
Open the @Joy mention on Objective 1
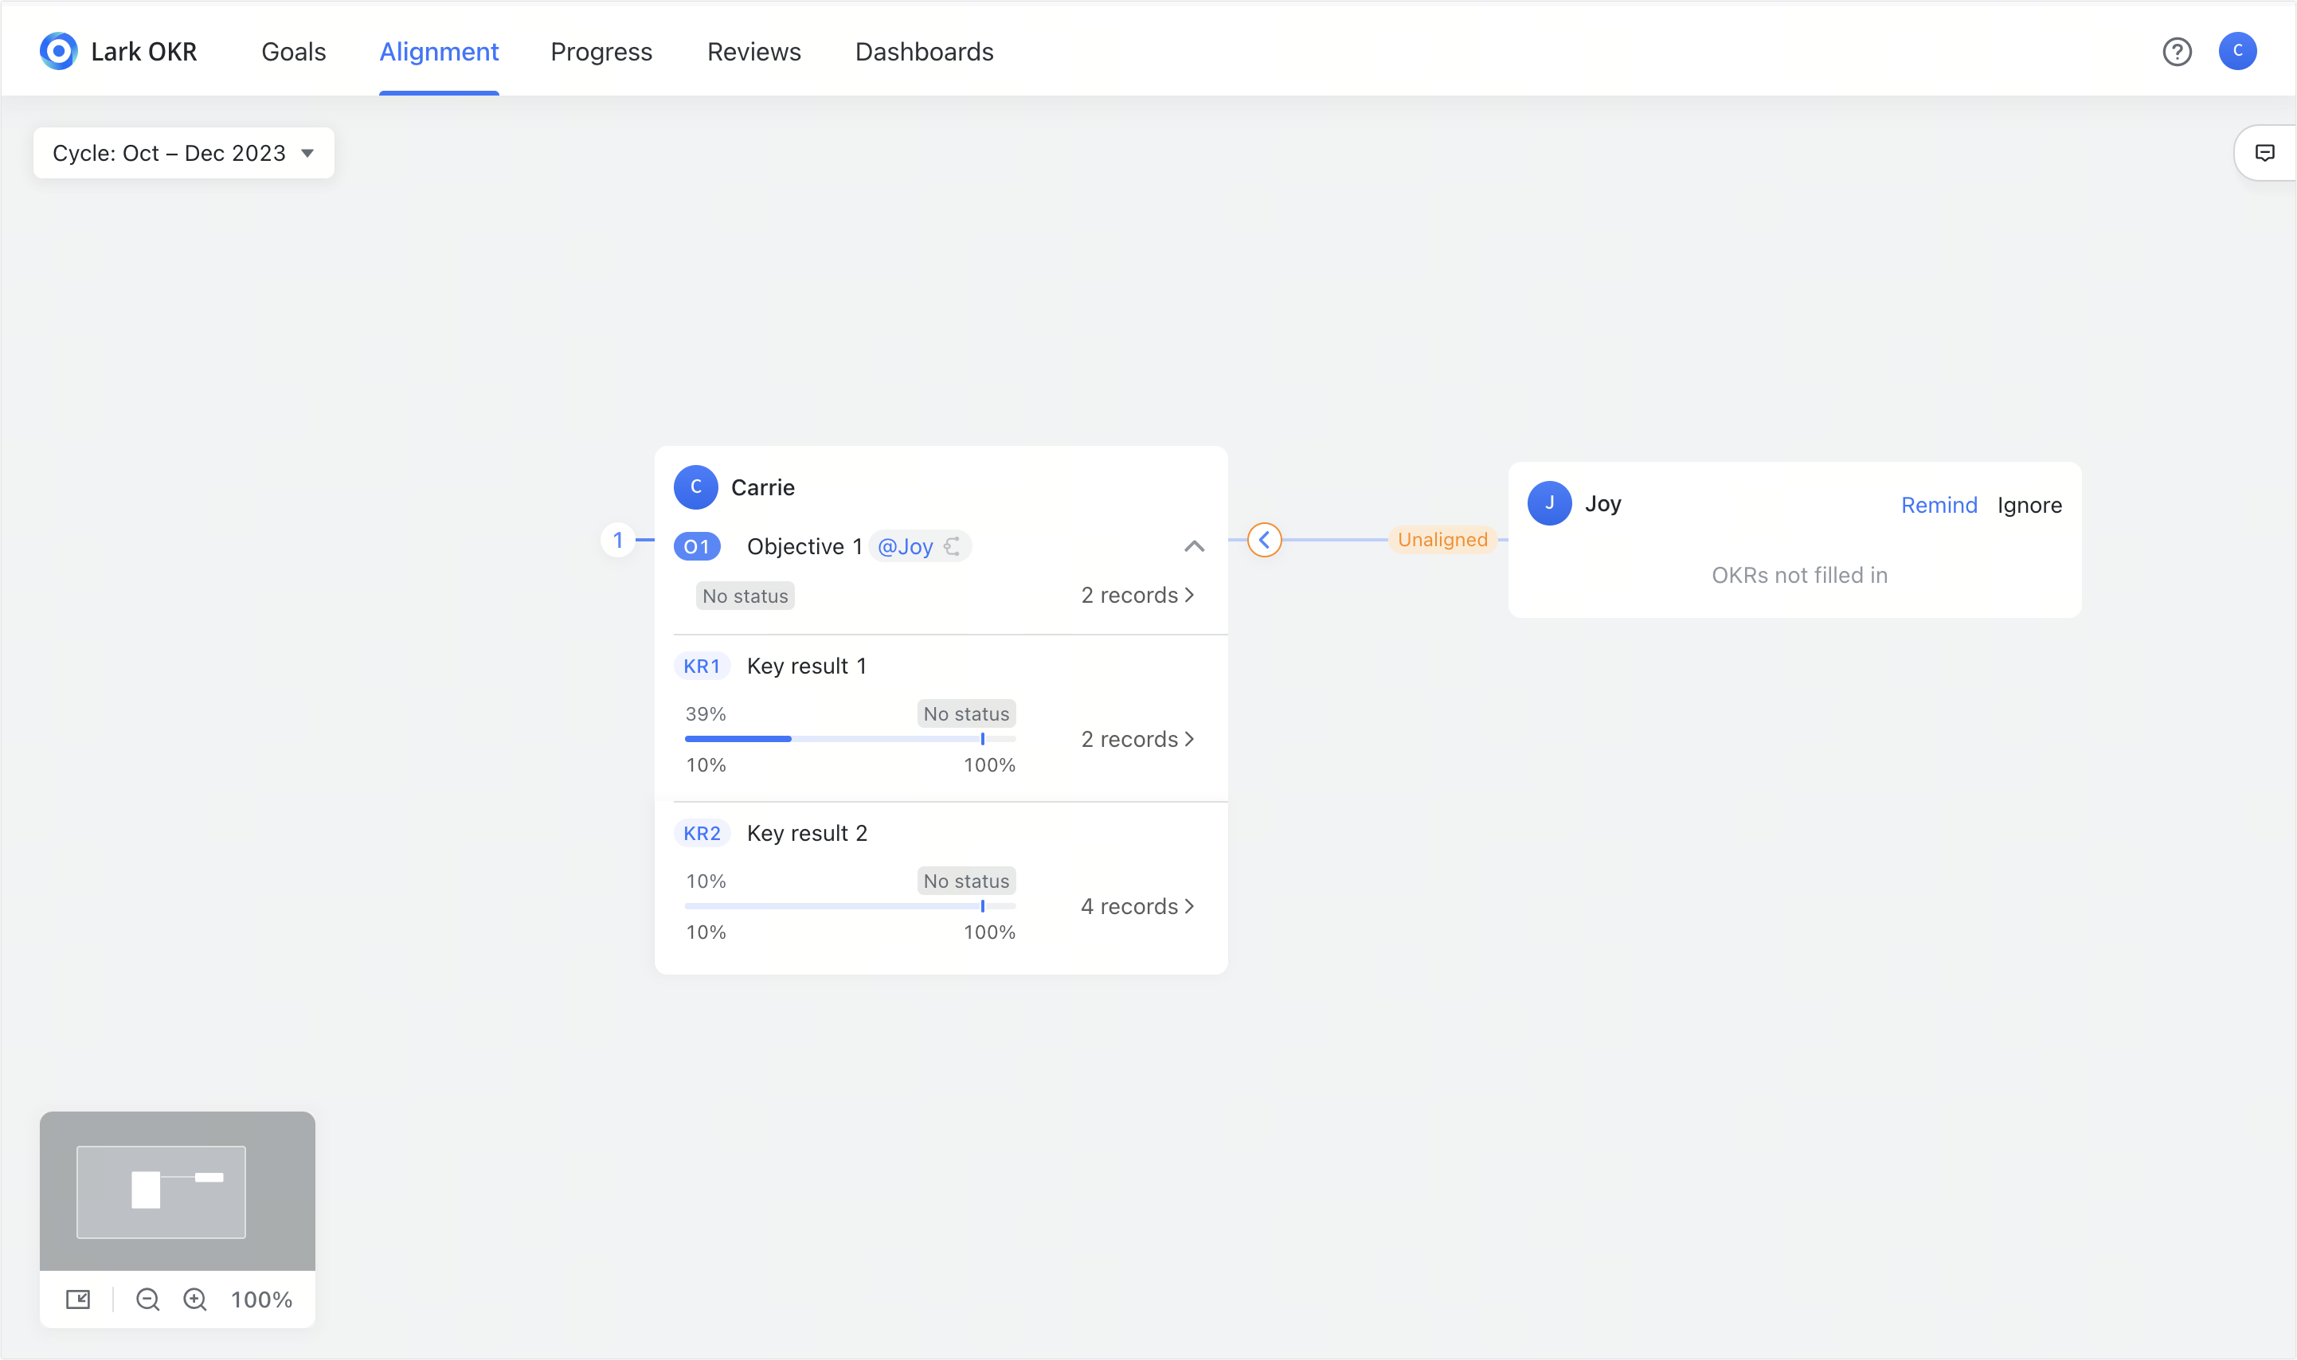click(x=906, y=545)
